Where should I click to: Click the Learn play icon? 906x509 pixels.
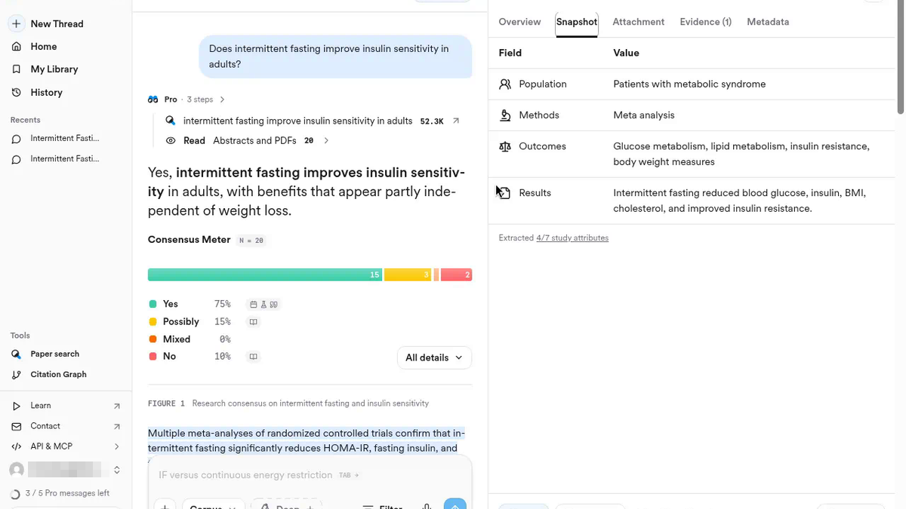(x=17, y=406)
